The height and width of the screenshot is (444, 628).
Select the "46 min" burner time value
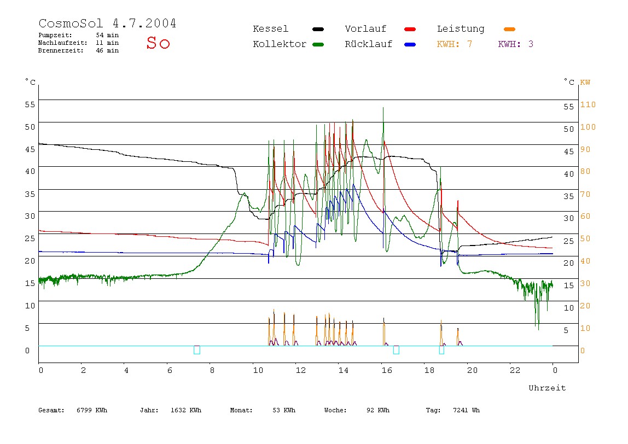[107, 50]
